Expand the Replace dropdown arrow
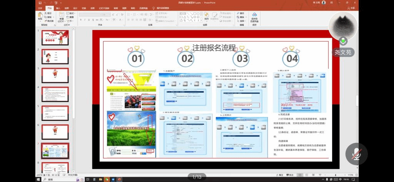This screenshot has height=182, width=394. click(246, 17)
